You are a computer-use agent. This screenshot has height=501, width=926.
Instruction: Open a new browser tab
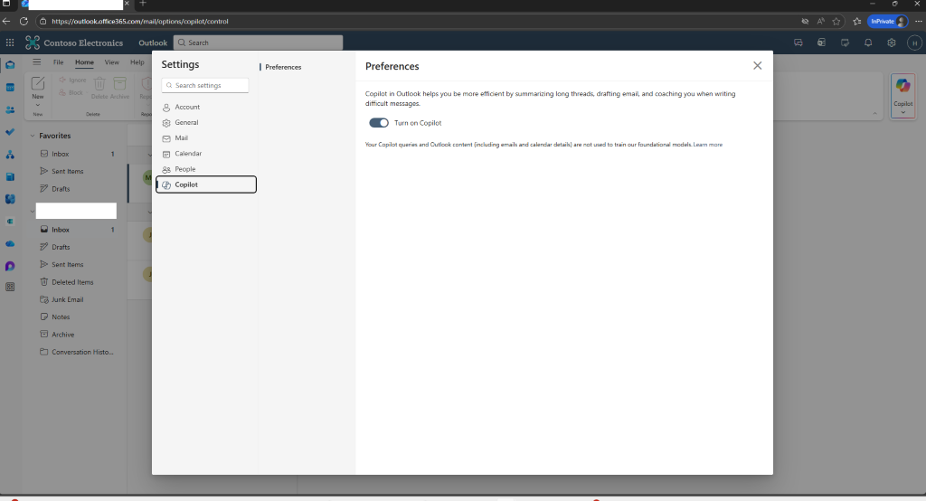[142, 4]
